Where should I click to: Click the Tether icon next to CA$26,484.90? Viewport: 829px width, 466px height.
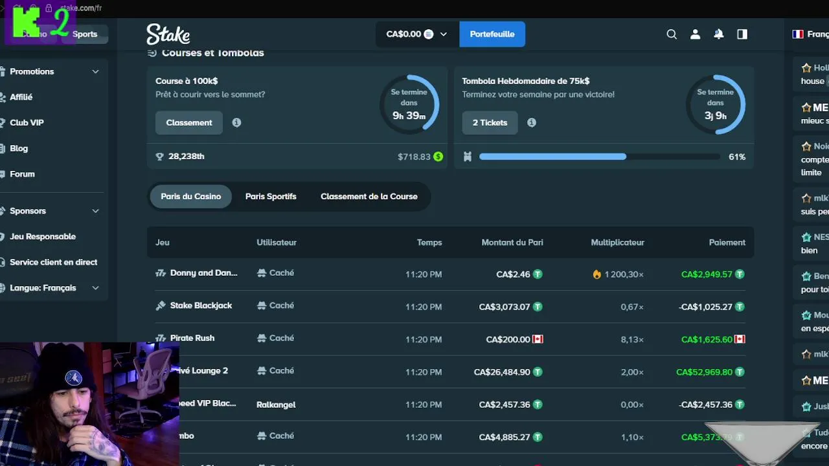[538, 372]
